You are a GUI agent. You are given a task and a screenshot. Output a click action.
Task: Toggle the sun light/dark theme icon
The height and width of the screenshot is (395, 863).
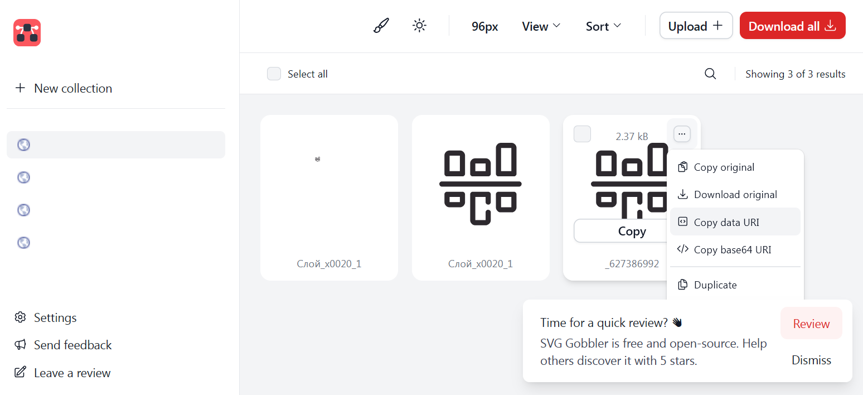coord(419,26)
